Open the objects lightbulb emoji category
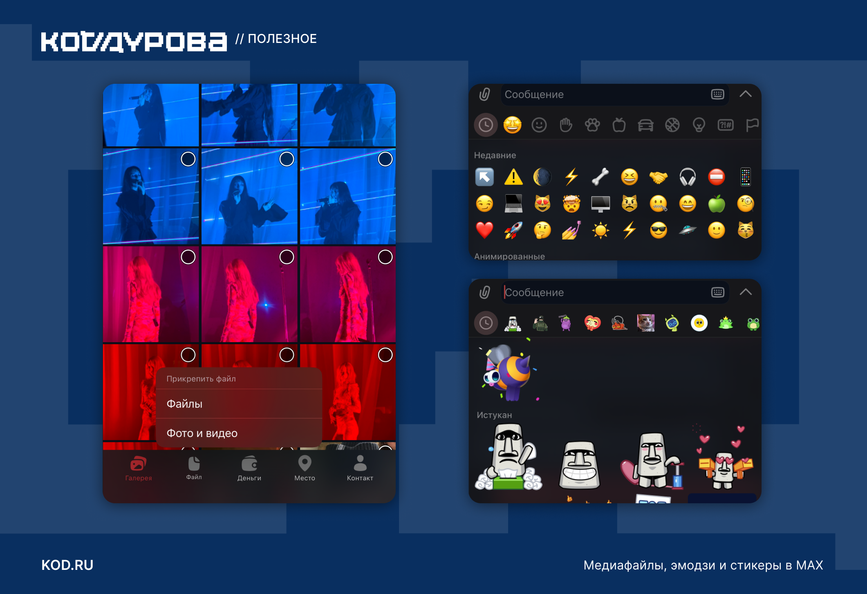The height and width of the screenshot is (594, 867). point(699,125)
